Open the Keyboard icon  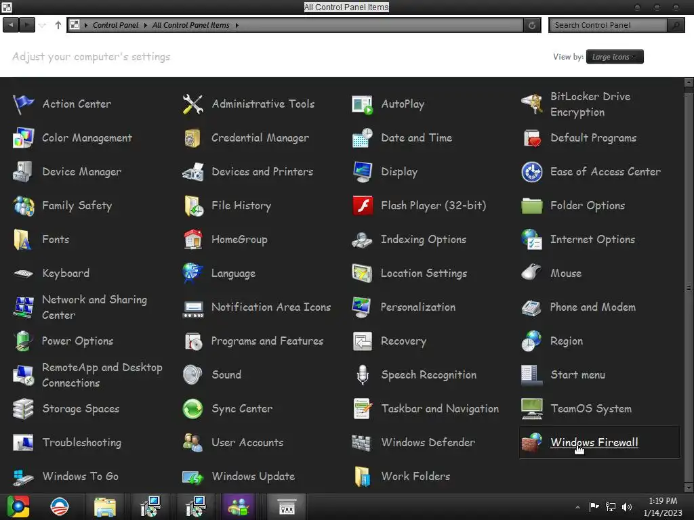pyautogui.click(x=23, y=274)
